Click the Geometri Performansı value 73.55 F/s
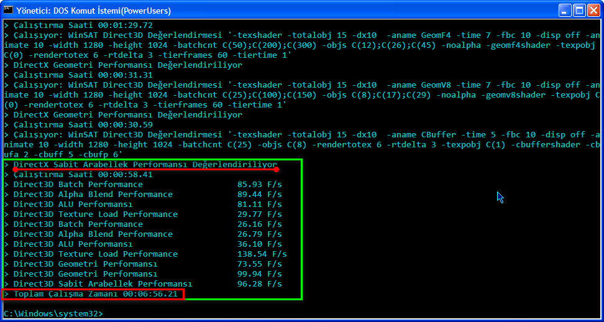Screen dimensions: 604x322 coord(260,264)
